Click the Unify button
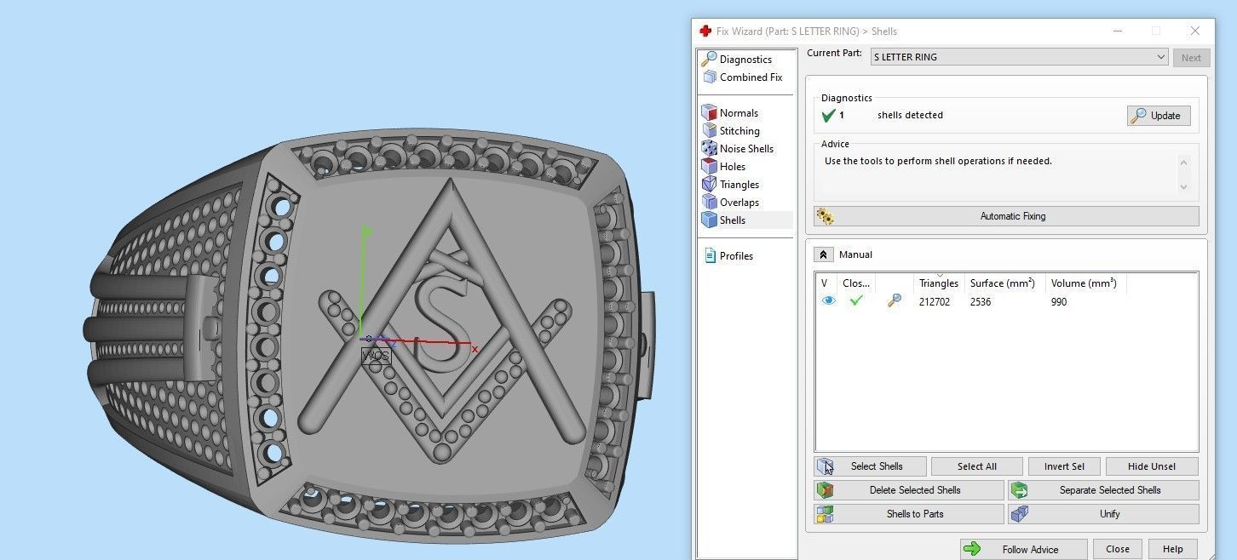Image resolution: width=1237 pixels, height=560 pixels. pos(1103,514)
